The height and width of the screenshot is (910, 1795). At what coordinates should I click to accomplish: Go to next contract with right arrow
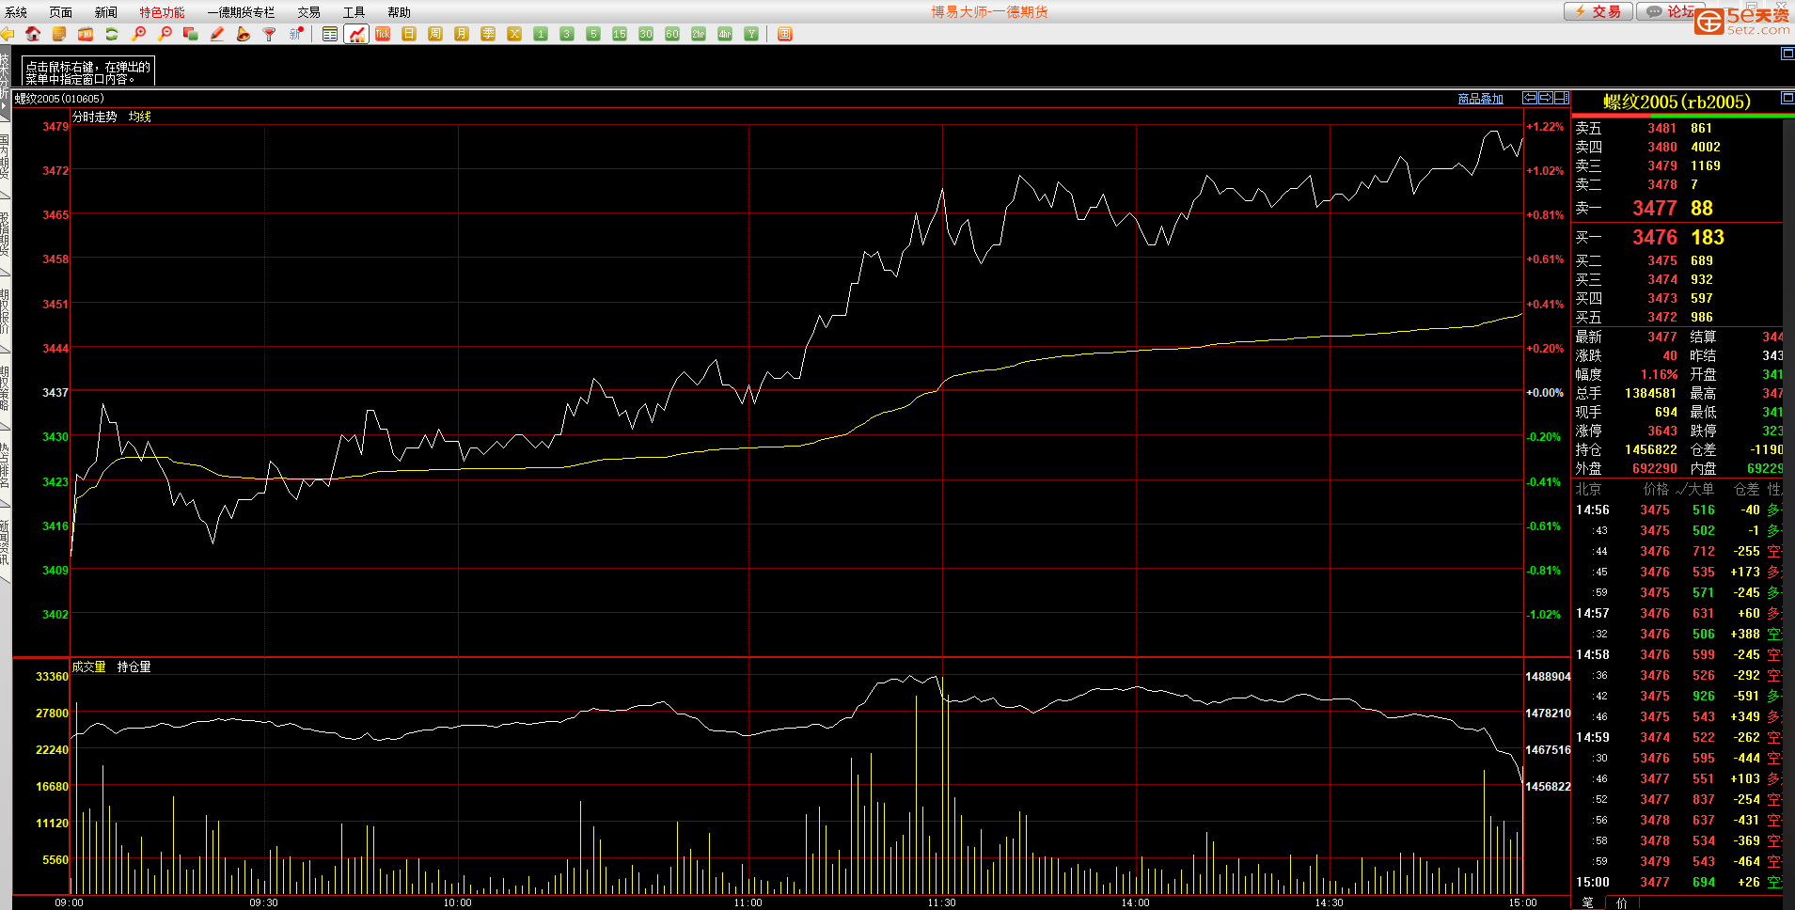(1546, 98)
